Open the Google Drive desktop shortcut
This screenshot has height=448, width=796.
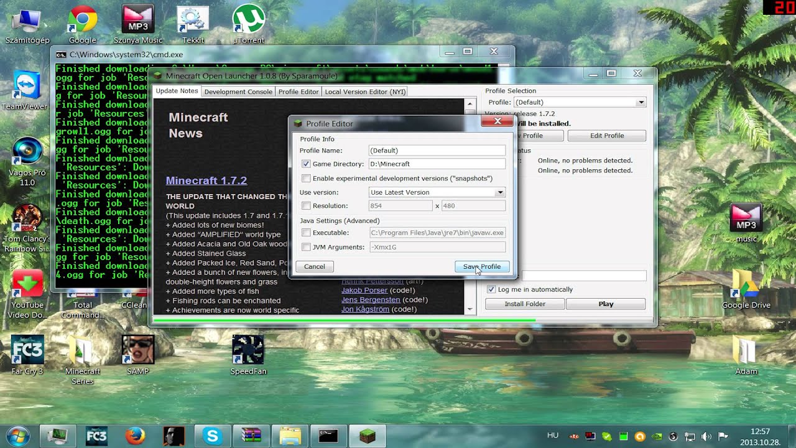[x=746, y=289]
